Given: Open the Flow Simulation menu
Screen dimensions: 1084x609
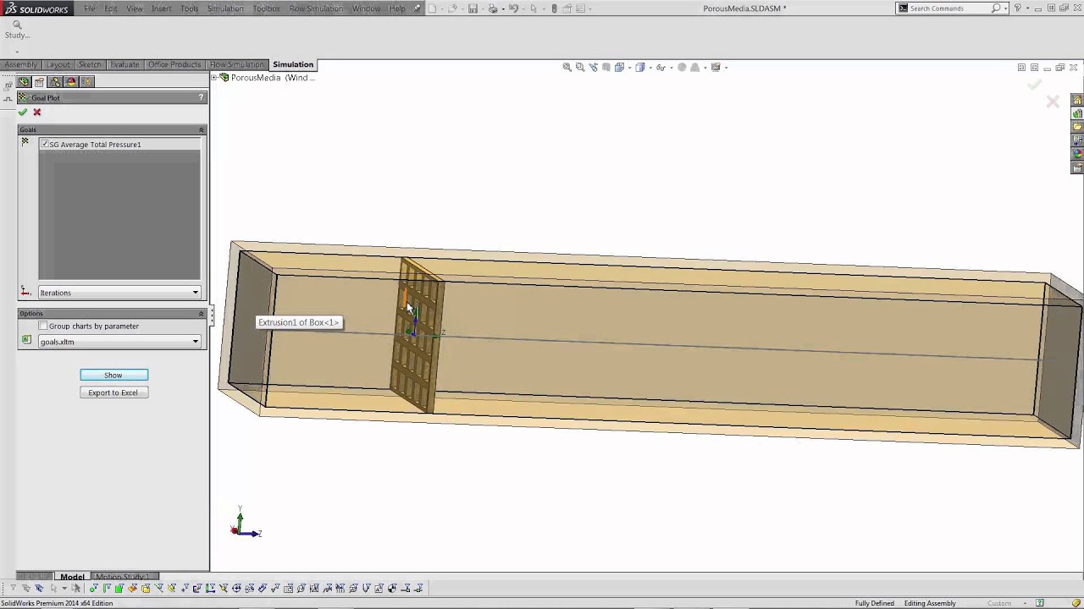Looking at the screenshot, I should click(316, 8).
